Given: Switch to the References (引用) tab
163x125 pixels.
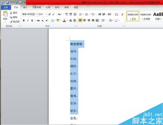Looking at the screenshot, I should click(x=48, y=8).
